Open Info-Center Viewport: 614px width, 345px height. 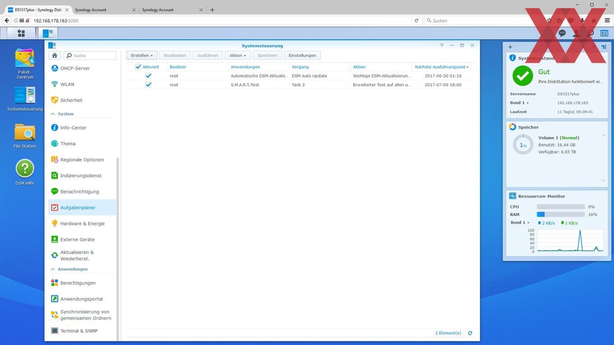coord(82,128)
